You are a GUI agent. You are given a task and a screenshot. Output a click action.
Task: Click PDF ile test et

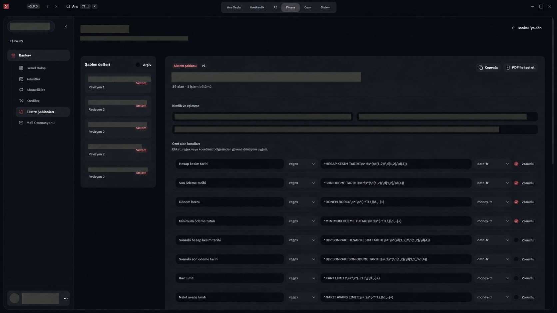pos(520,68)
